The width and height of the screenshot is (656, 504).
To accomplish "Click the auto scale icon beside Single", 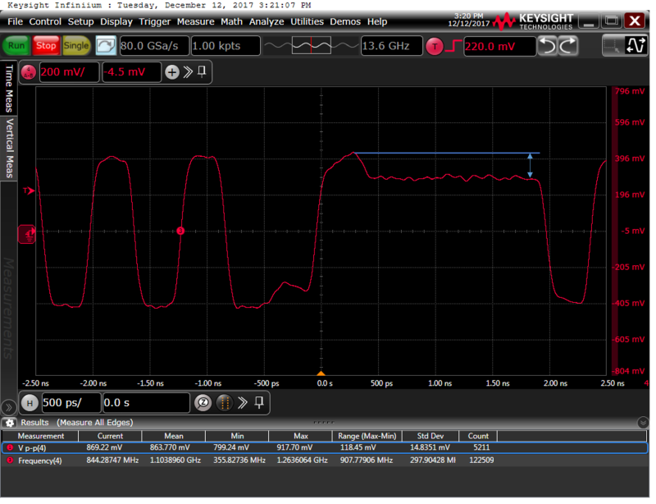I will 106,46.
